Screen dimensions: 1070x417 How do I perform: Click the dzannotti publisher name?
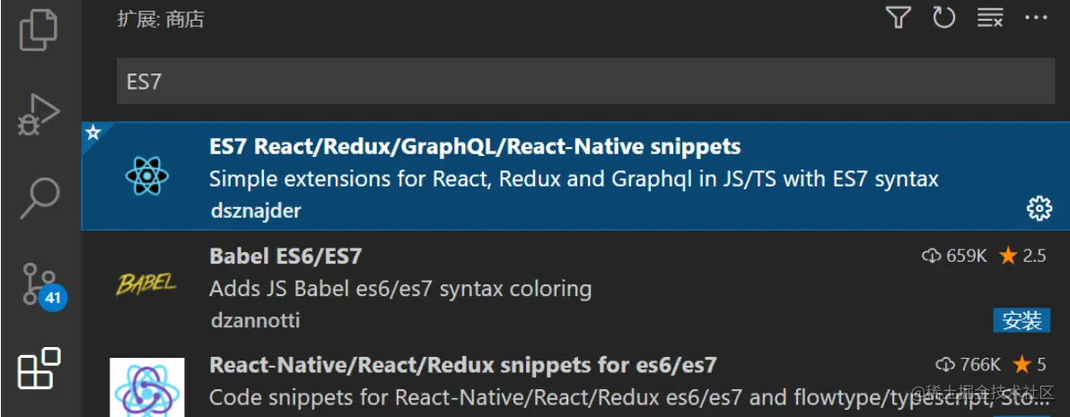254,320
